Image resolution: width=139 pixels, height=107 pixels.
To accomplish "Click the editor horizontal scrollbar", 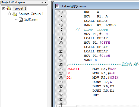I will tap(98, 106).
